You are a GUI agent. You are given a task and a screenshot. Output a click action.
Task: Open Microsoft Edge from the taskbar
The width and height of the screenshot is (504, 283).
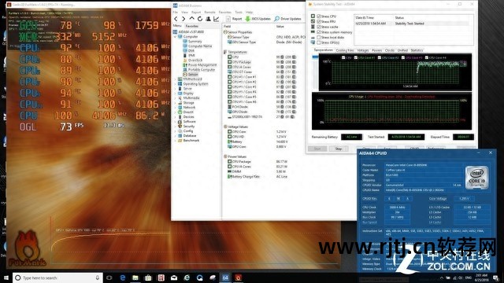click(123, 277)
